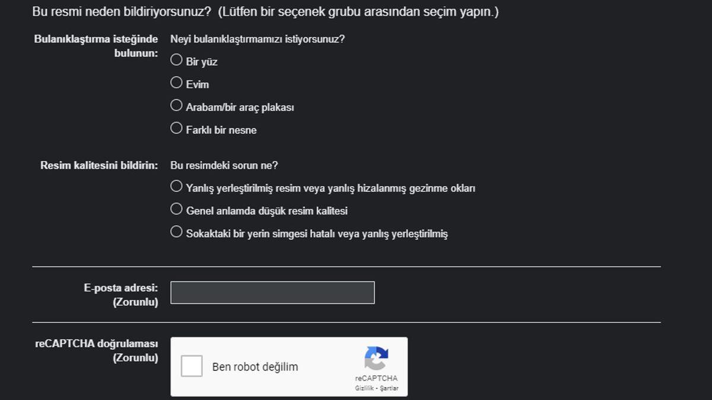Choose "Arabam/bir araç plakası" option
Viewport: 712px width, 400px height.
(176, 105)
